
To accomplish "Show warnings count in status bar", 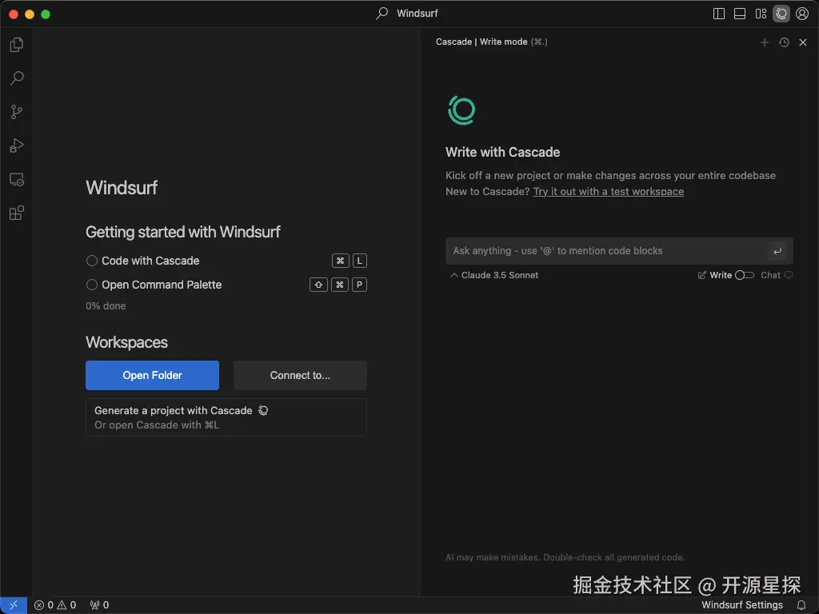I will (66, 605).
